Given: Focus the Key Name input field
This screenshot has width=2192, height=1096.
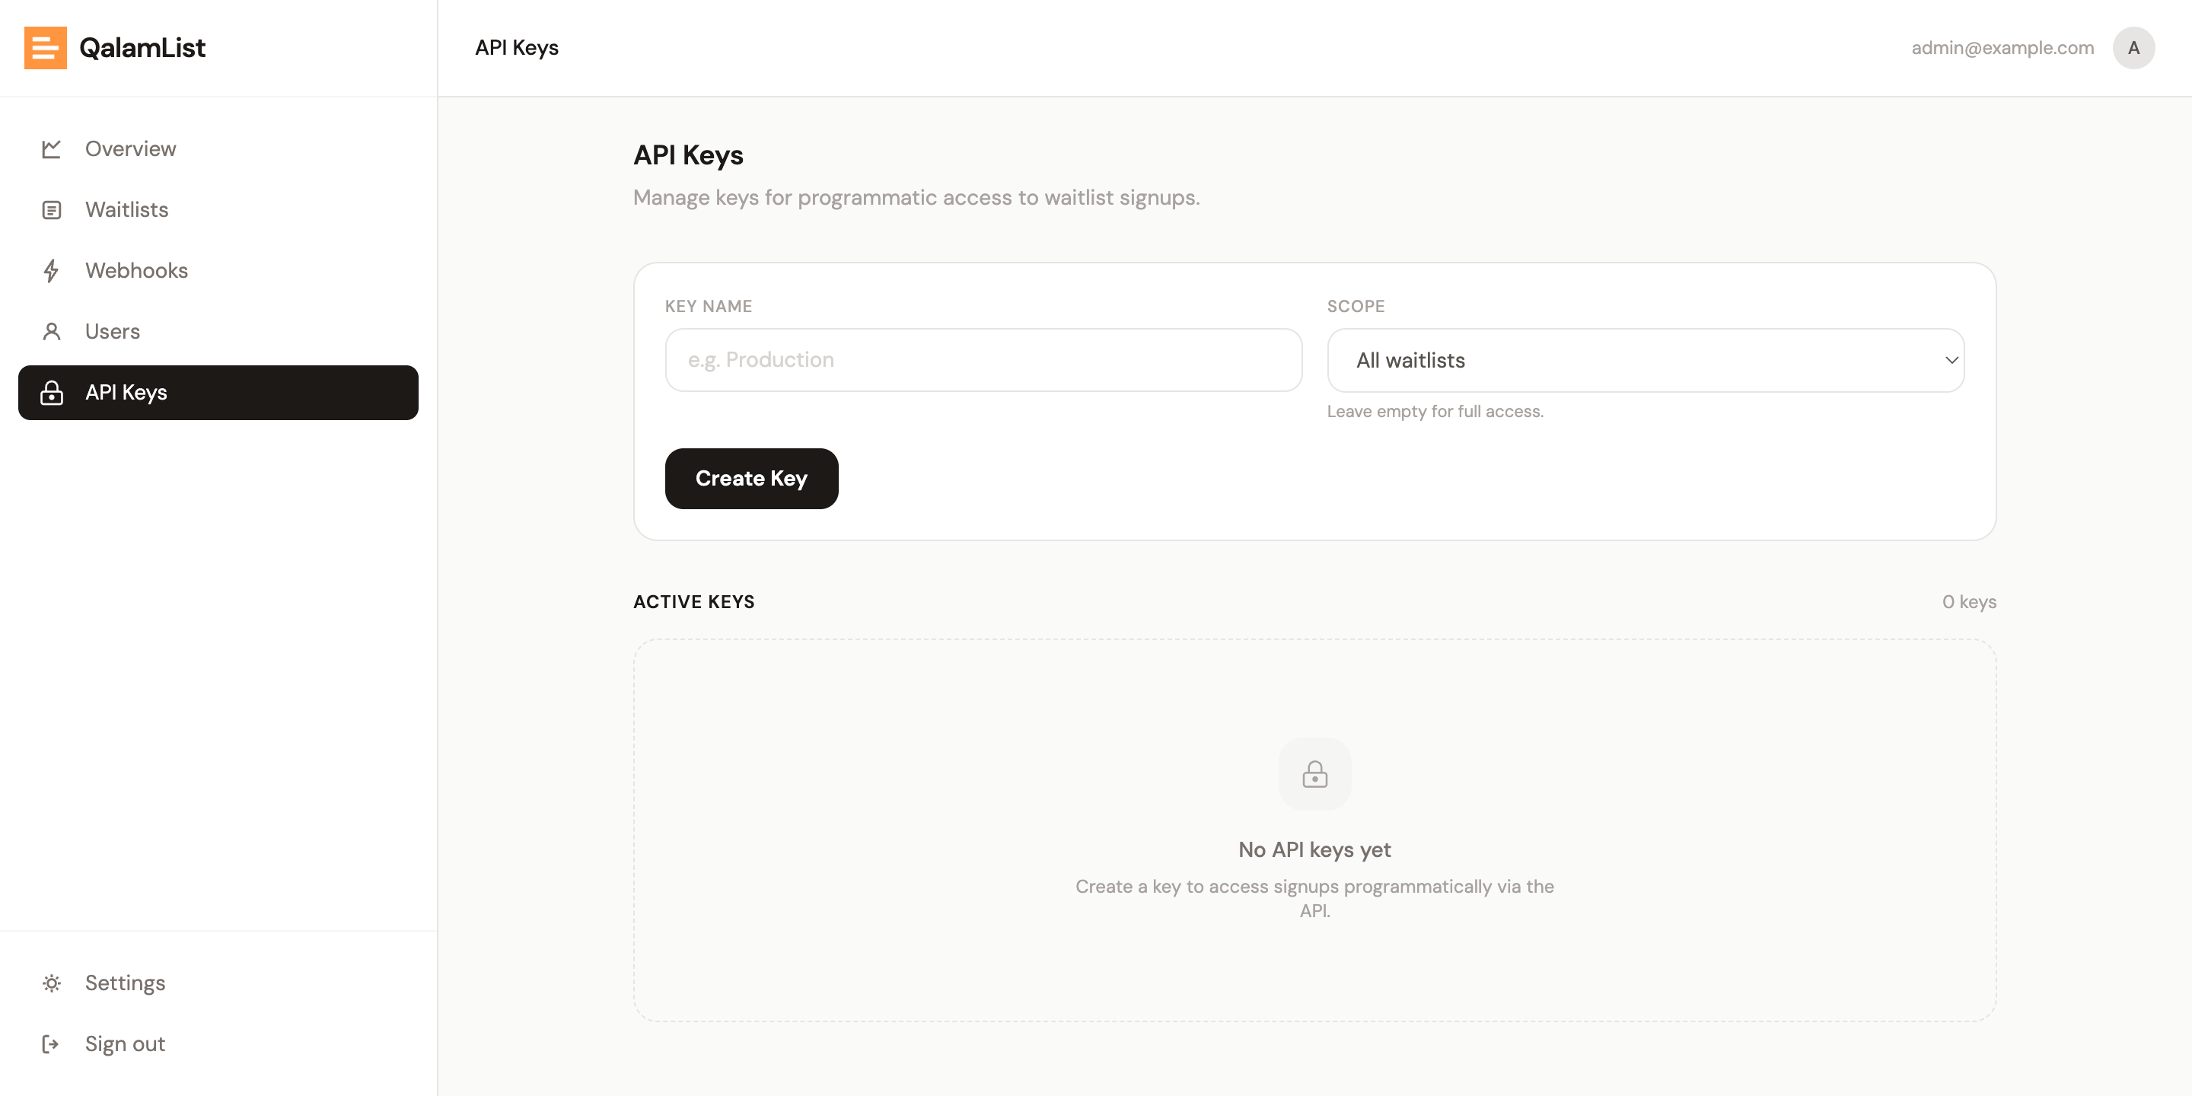Looking at the screenshot, I should click(x=983, y=360).
